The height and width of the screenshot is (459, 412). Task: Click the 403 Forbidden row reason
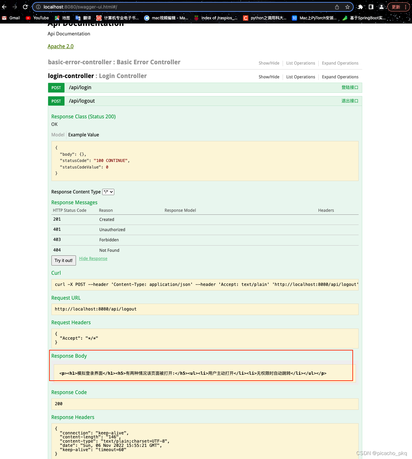(109, 240)
